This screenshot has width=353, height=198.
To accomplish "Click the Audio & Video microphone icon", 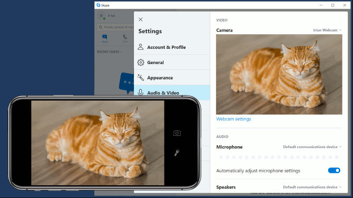I will click(141, 92).
